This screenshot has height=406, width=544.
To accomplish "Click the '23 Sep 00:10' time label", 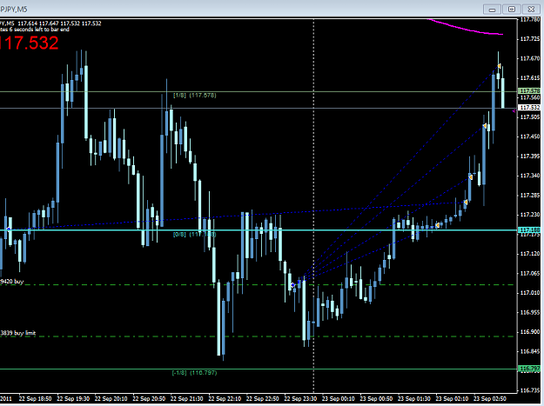I will 339,399.
